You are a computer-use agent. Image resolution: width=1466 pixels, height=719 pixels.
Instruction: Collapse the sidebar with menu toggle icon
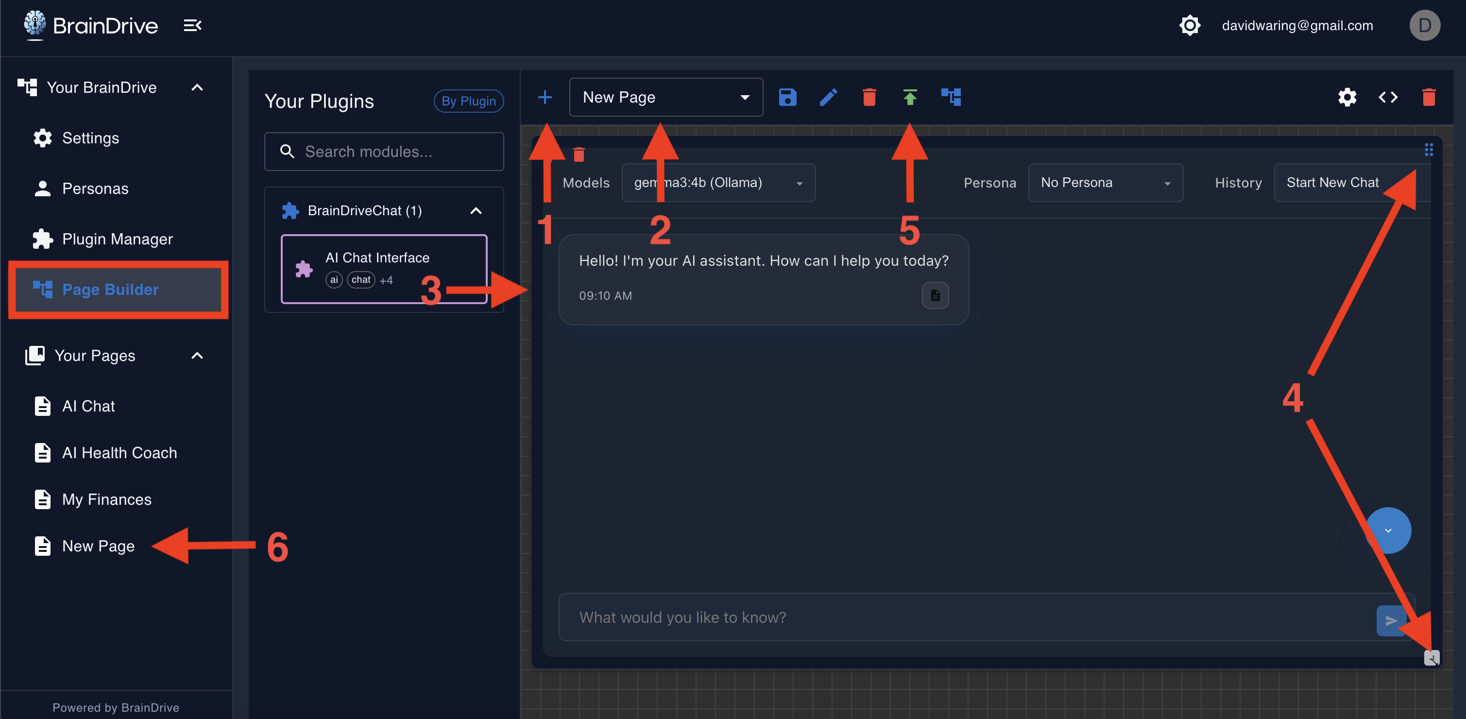tap(192, 26)
